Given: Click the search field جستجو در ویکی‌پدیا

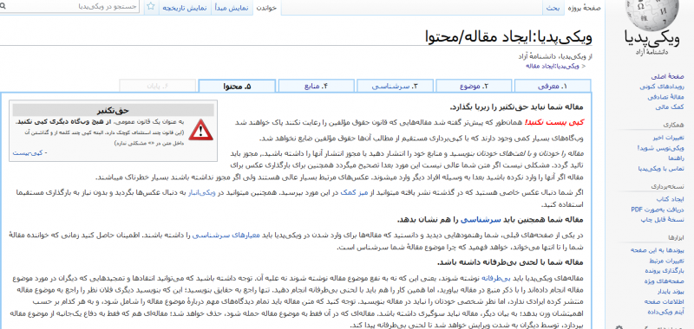Looking at the screenshot, I should tap(69, 7).
